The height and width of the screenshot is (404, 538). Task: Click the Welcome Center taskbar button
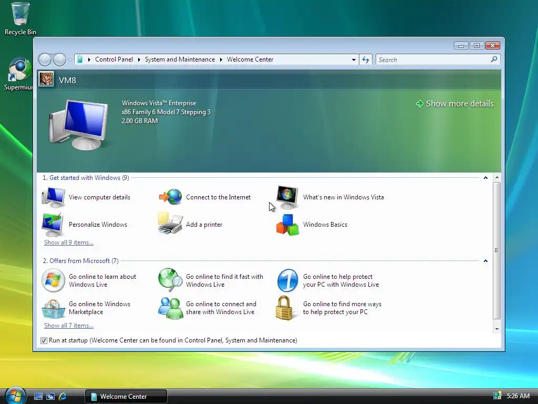pyautogui.click(x=126, y=397)
